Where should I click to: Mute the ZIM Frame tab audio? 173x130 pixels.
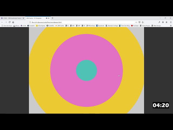click(x=46, y=18)
